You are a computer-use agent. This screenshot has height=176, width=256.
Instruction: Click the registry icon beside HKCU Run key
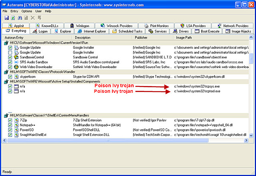coord(6,43)
